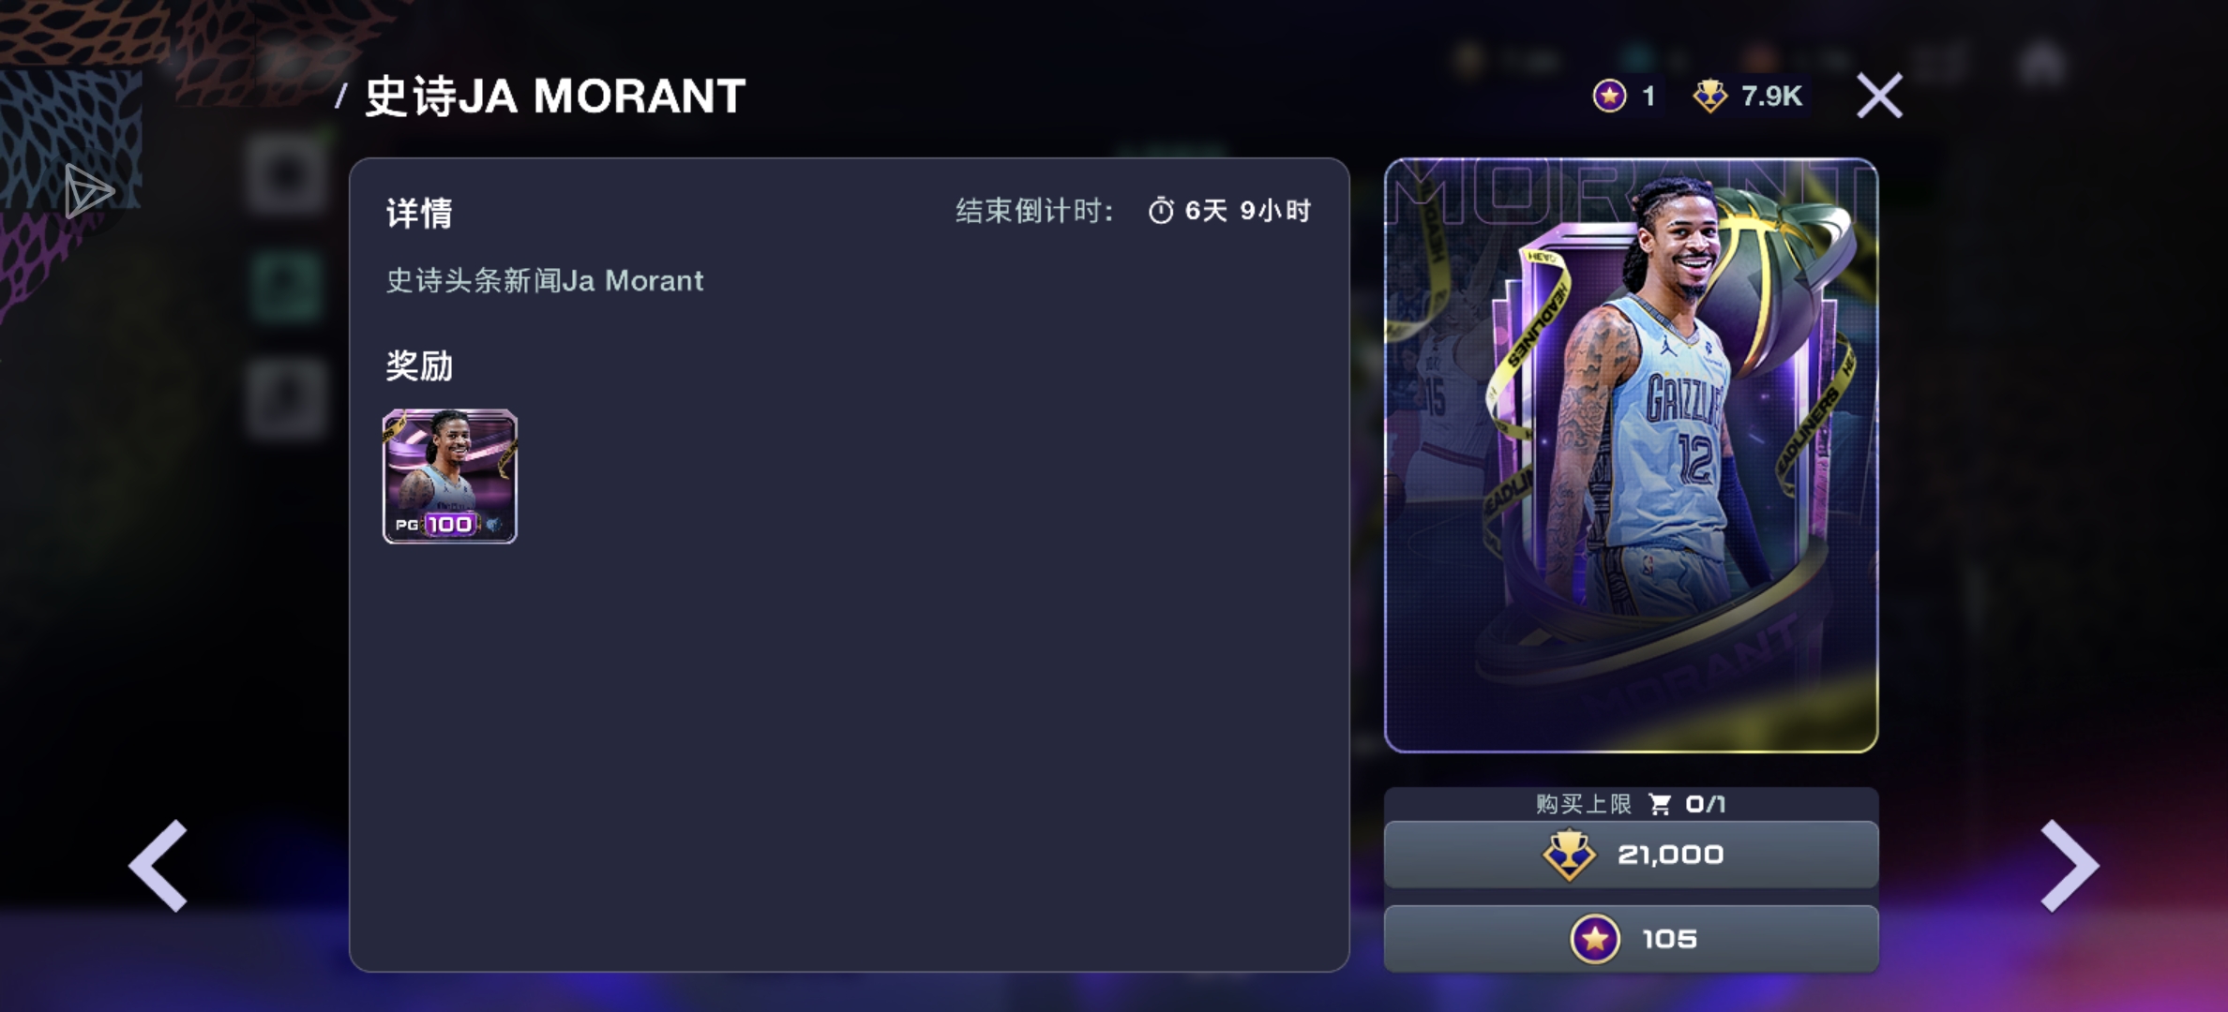The width and height of the screenshot is (2228, 1012).
Task: Select the green blurred sidebar tab
Action: [286, 286]
